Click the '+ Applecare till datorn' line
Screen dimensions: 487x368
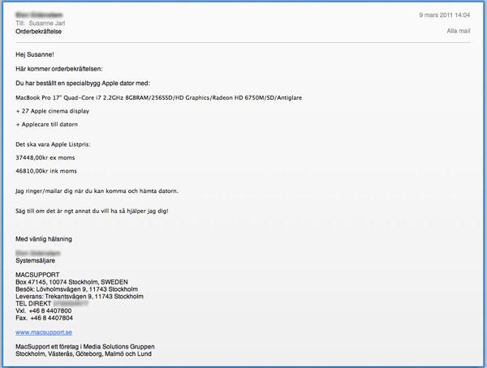pos(46,125)
